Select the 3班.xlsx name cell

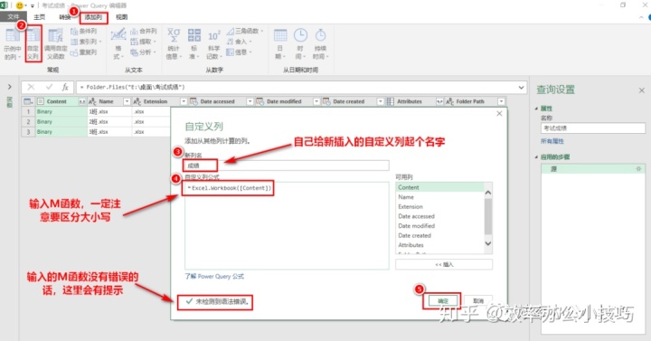pyautogui.click(x=109, y=132)
